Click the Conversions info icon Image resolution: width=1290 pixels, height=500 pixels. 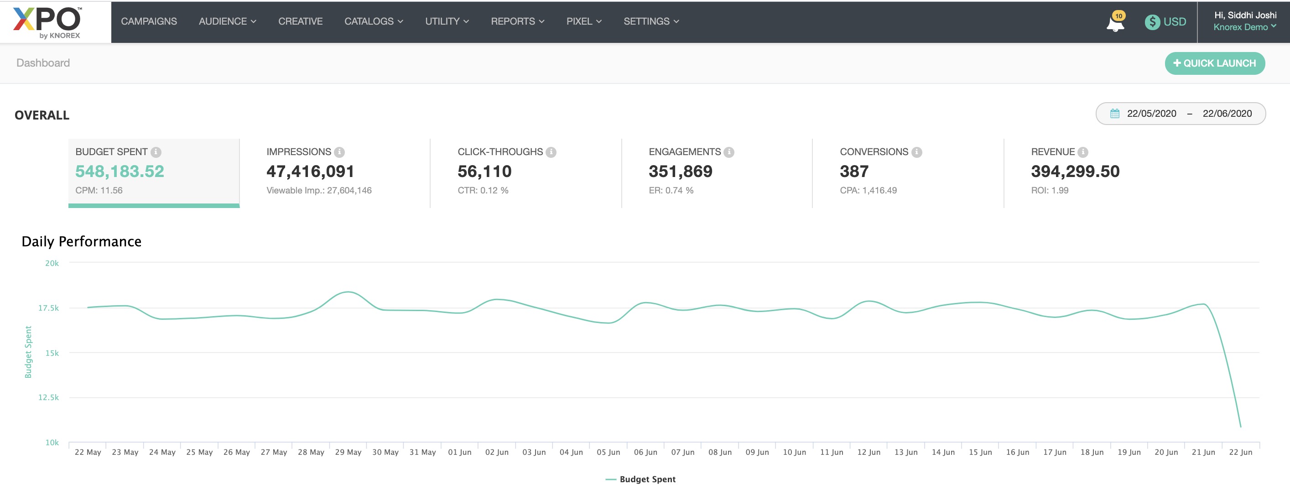click(x=916, y=152)
